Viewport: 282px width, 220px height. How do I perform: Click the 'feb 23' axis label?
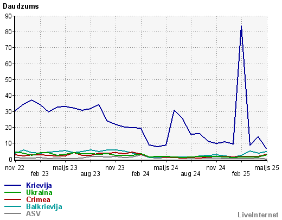pos(40,174)
